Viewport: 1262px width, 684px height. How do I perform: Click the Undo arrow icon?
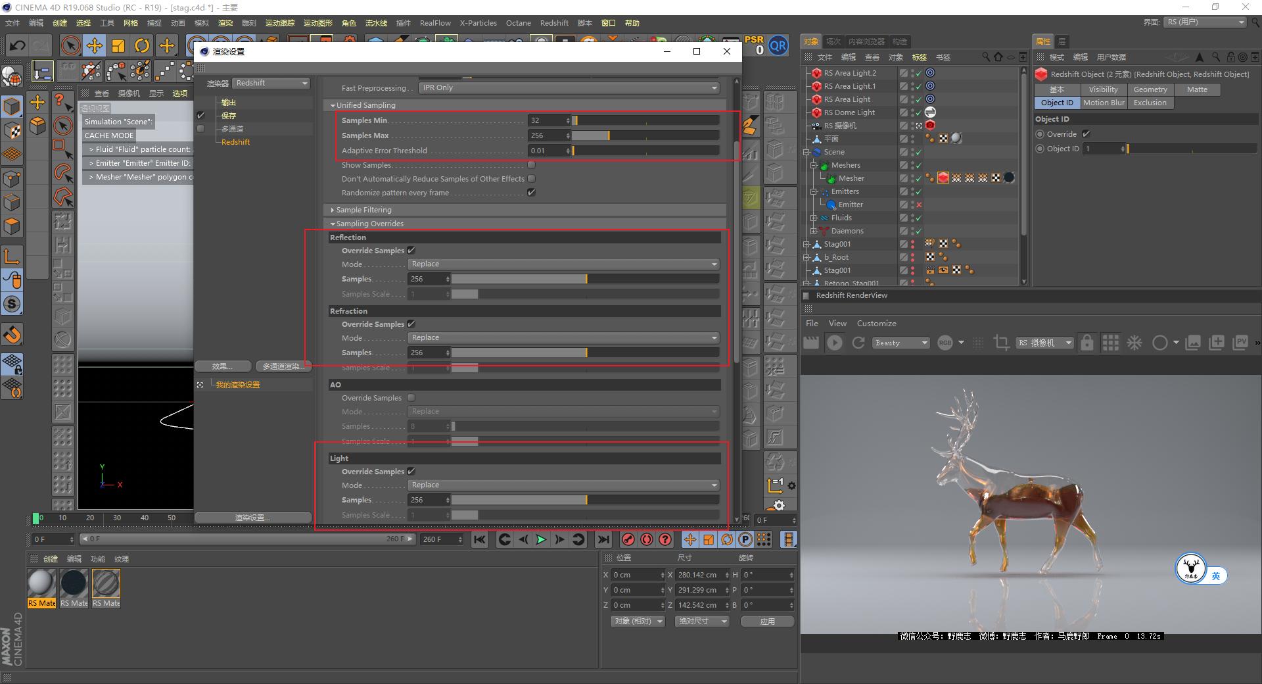click(18, 45)
